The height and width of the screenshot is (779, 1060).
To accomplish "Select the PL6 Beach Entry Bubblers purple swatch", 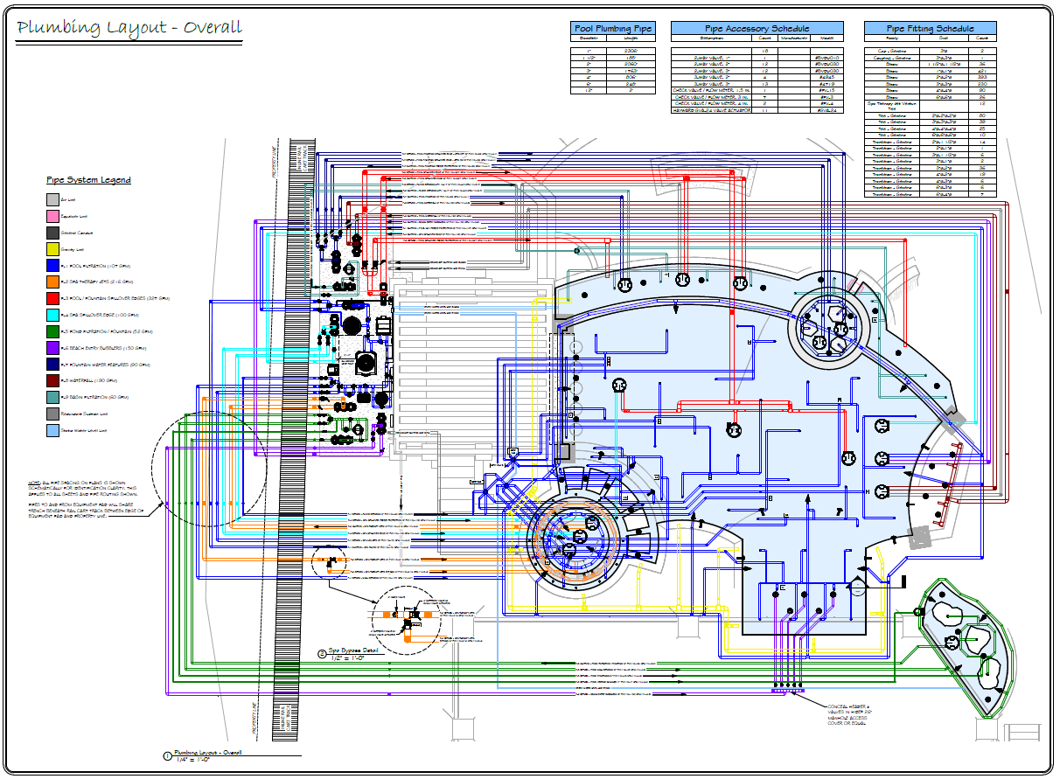I will point(51,348).
